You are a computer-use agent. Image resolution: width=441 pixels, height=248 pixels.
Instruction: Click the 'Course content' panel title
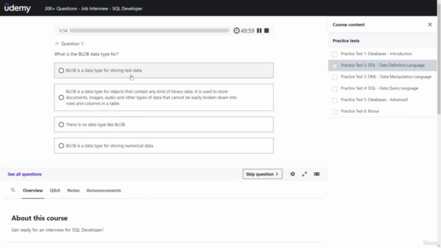[349, 25]
